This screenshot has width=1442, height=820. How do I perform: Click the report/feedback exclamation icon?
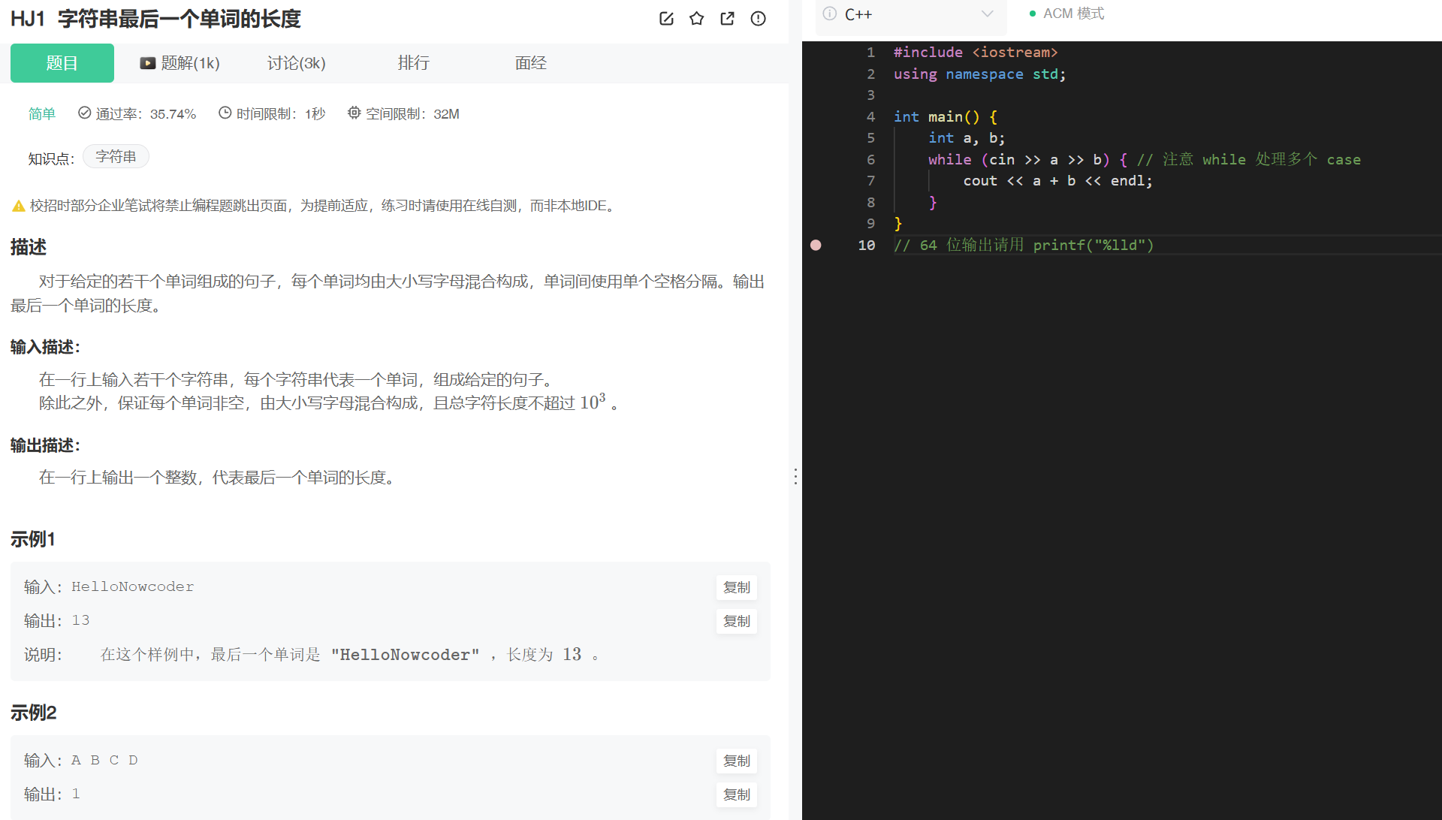[x=758, y=19]
